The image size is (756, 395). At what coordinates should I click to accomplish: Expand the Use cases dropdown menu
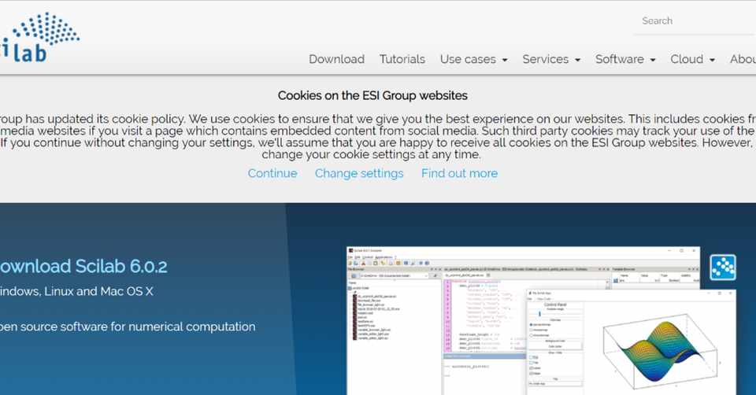click(x=473, y=59)
